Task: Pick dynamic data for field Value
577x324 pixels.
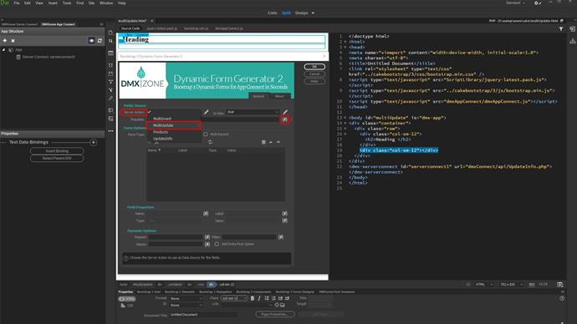Action: pos(285,220)
